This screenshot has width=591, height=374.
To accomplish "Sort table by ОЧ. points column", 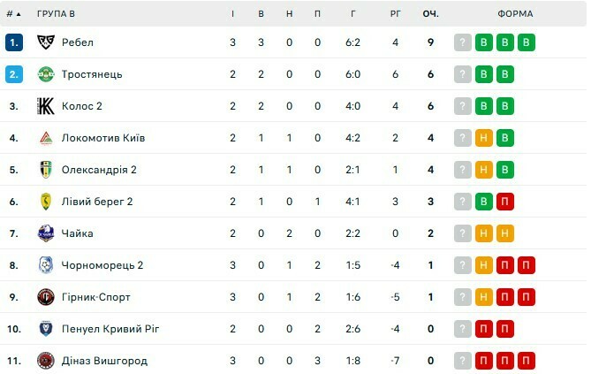I will coord(430,14).
